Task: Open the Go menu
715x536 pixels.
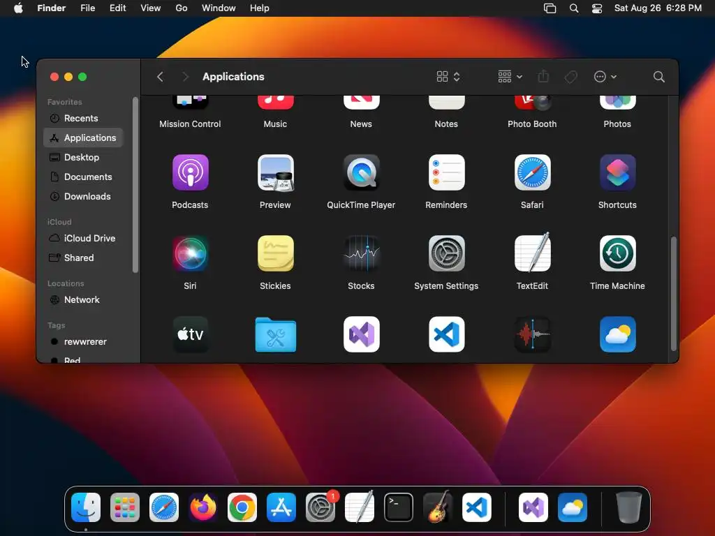Action: click(182, 8)
